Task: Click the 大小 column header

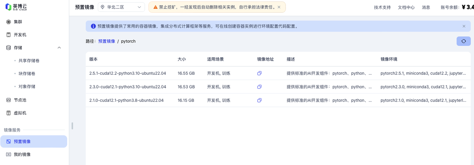Action: point(182,59)
